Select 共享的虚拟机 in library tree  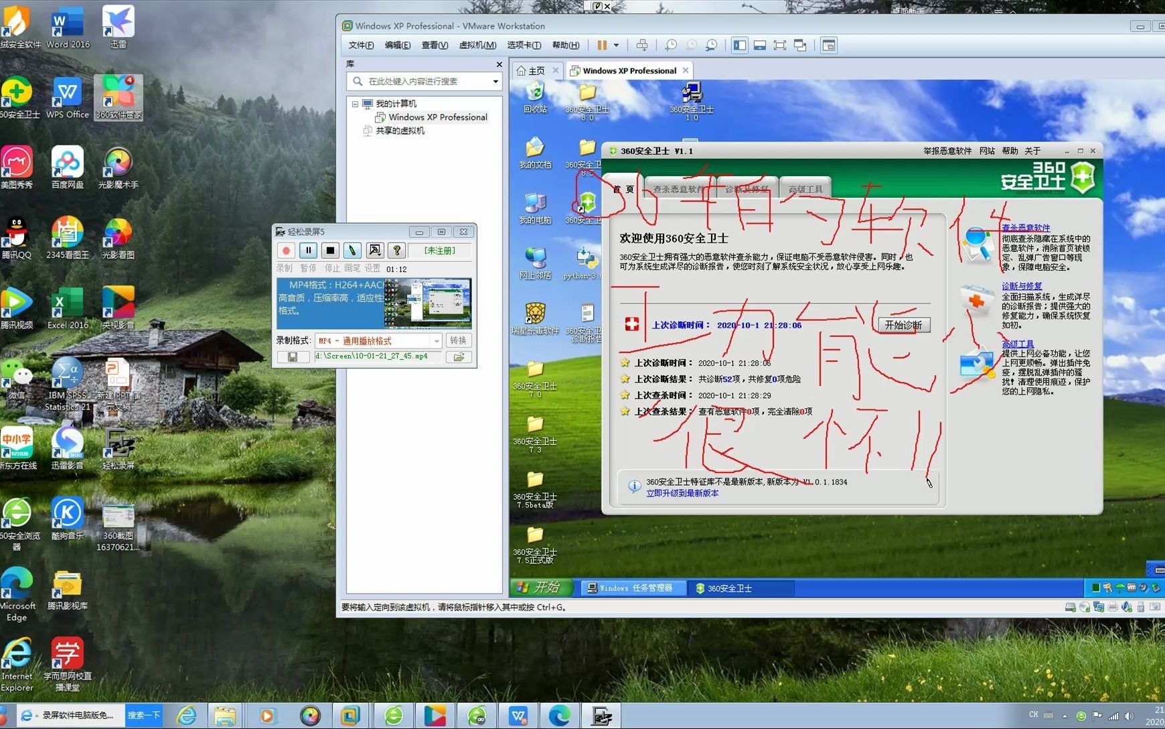point(400,131)
